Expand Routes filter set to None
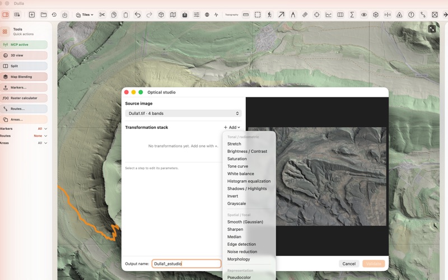This screenshot has height=280, width=448. coord(40,136)
